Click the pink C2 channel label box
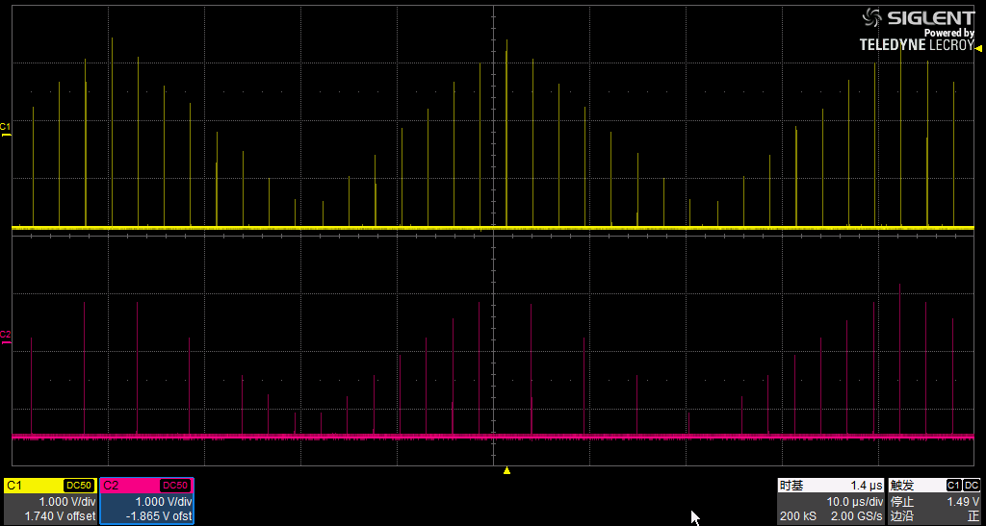This screenshot has height=526, width=986. pos(112,486)
